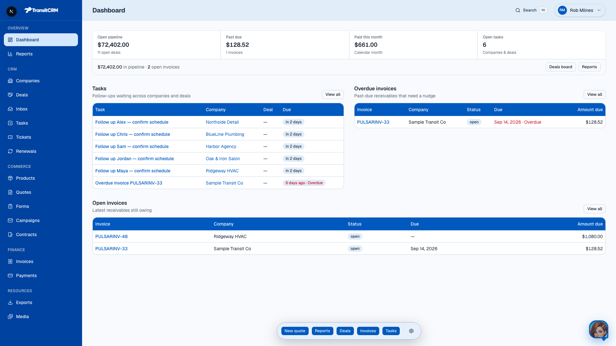Click the search magnifier icon

(x=518, y=10)
